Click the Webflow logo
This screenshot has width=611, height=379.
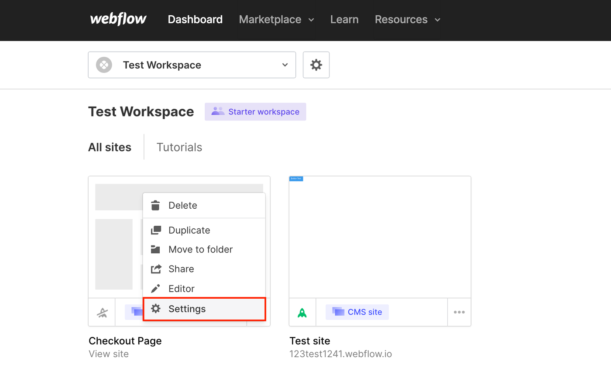pyautogui.click(x=118, y=19)
